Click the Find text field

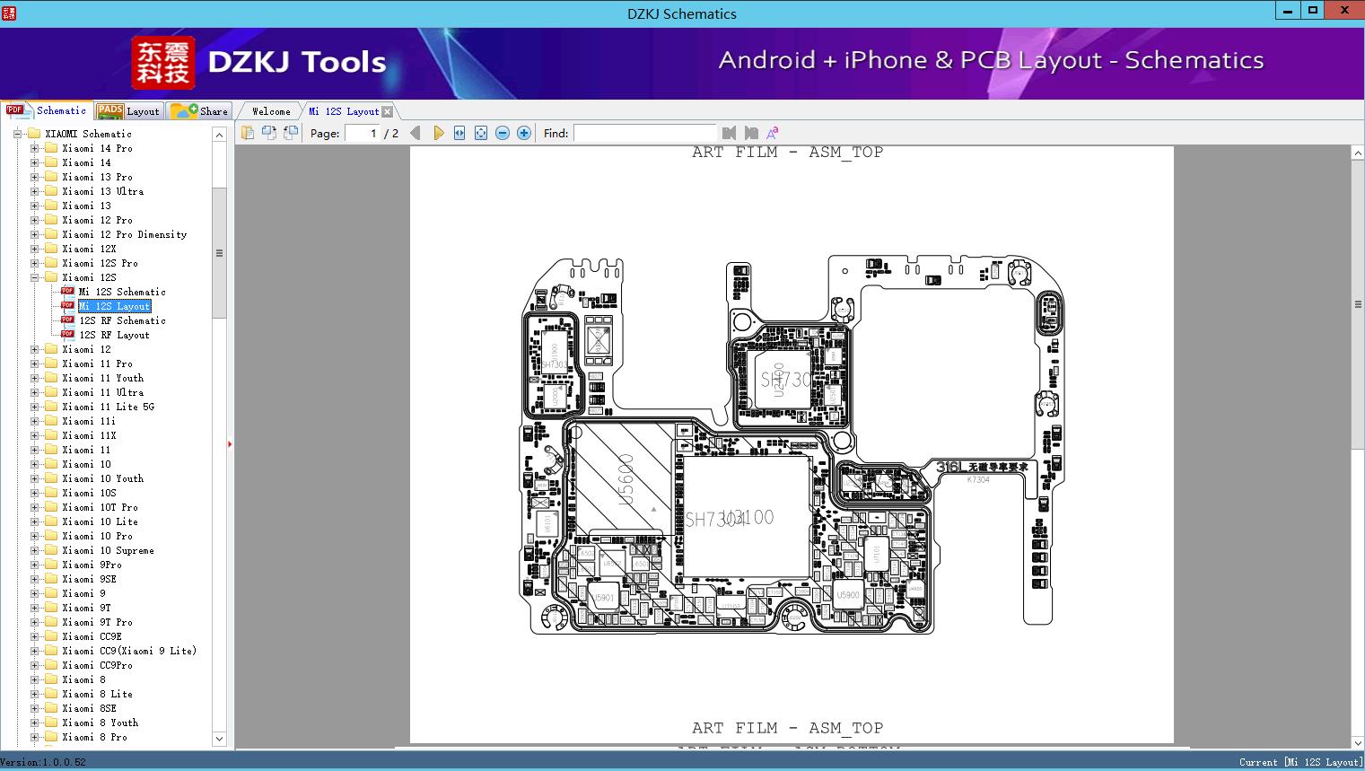(x=644, y=133)
